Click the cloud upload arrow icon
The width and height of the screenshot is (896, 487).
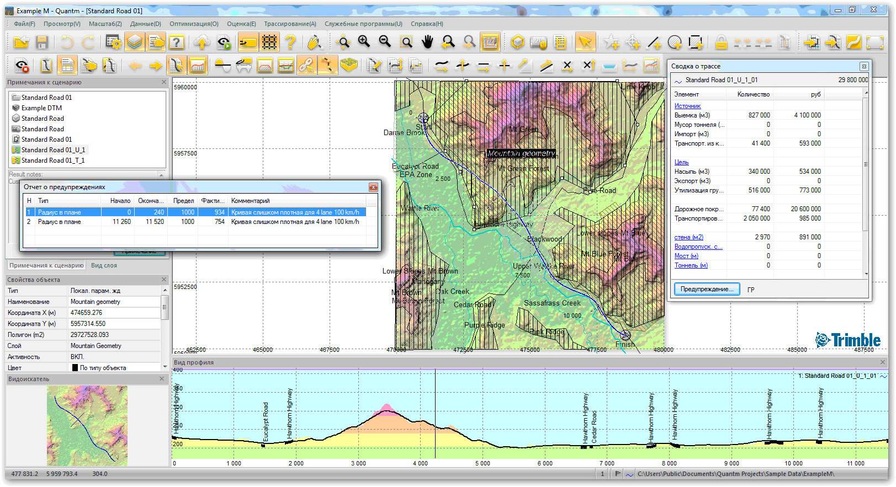[202, 42]
